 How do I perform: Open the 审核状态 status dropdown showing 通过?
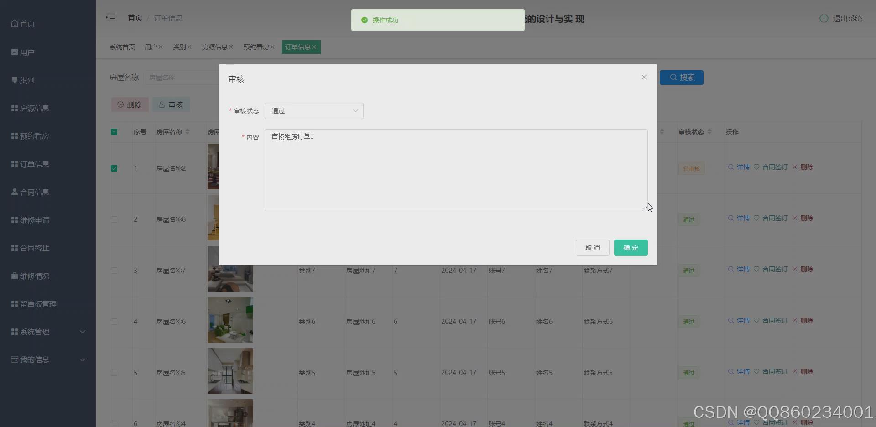(x=314, y=111)
